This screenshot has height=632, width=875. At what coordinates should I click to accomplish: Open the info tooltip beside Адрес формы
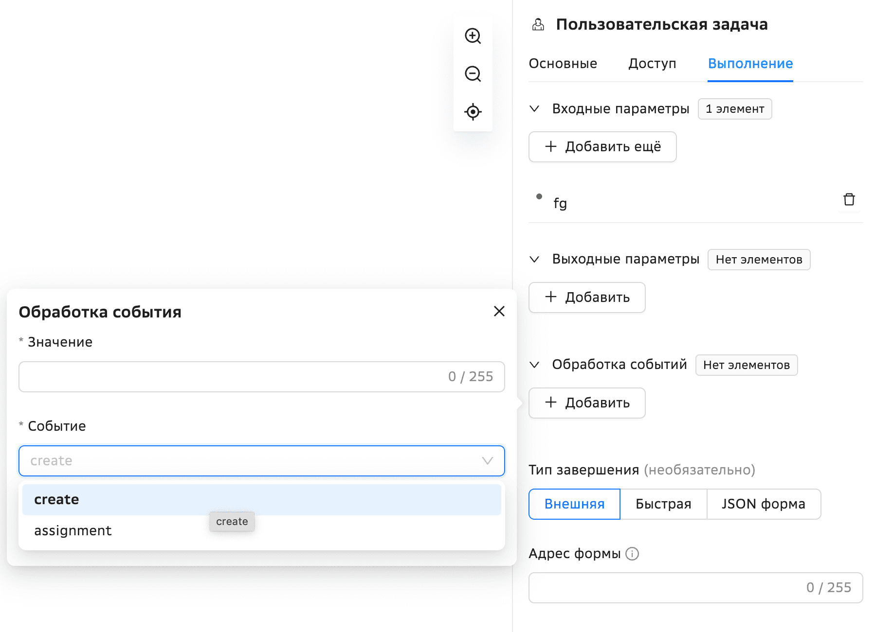[x=632, y=554]
